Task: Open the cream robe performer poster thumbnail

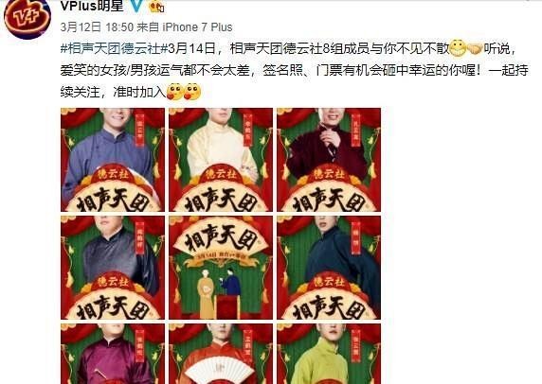Action: [x=221, y=160]
